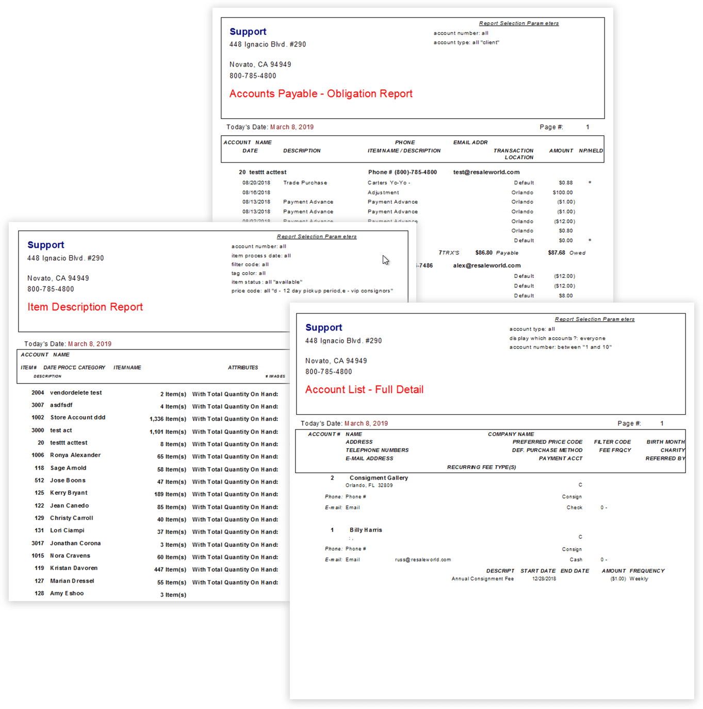The height and width of the screenshot is (709, 703).
Task: Select asdfsdf account 3007 row
Action: pyautogui.click(x=52, y=405)
